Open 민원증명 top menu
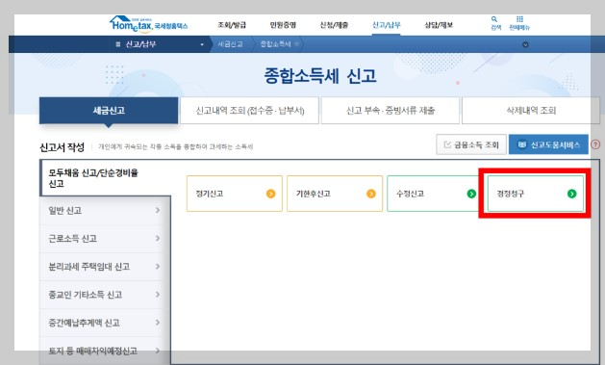This screenshot has width=605, height=365. point(283,25)
